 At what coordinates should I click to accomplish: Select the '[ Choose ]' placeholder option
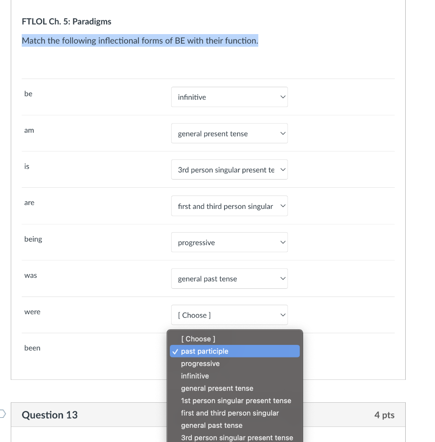(198, 339)
